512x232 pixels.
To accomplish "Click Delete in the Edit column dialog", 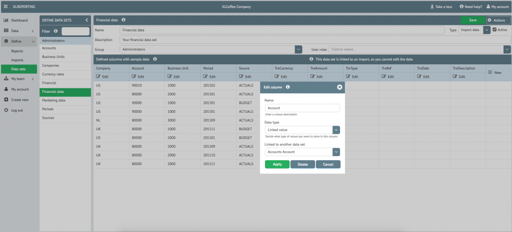I will (x=302, y=164).
